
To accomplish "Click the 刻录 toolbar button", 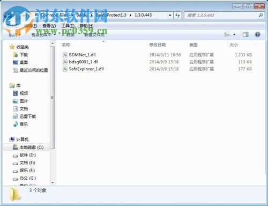I will [70, 34].
